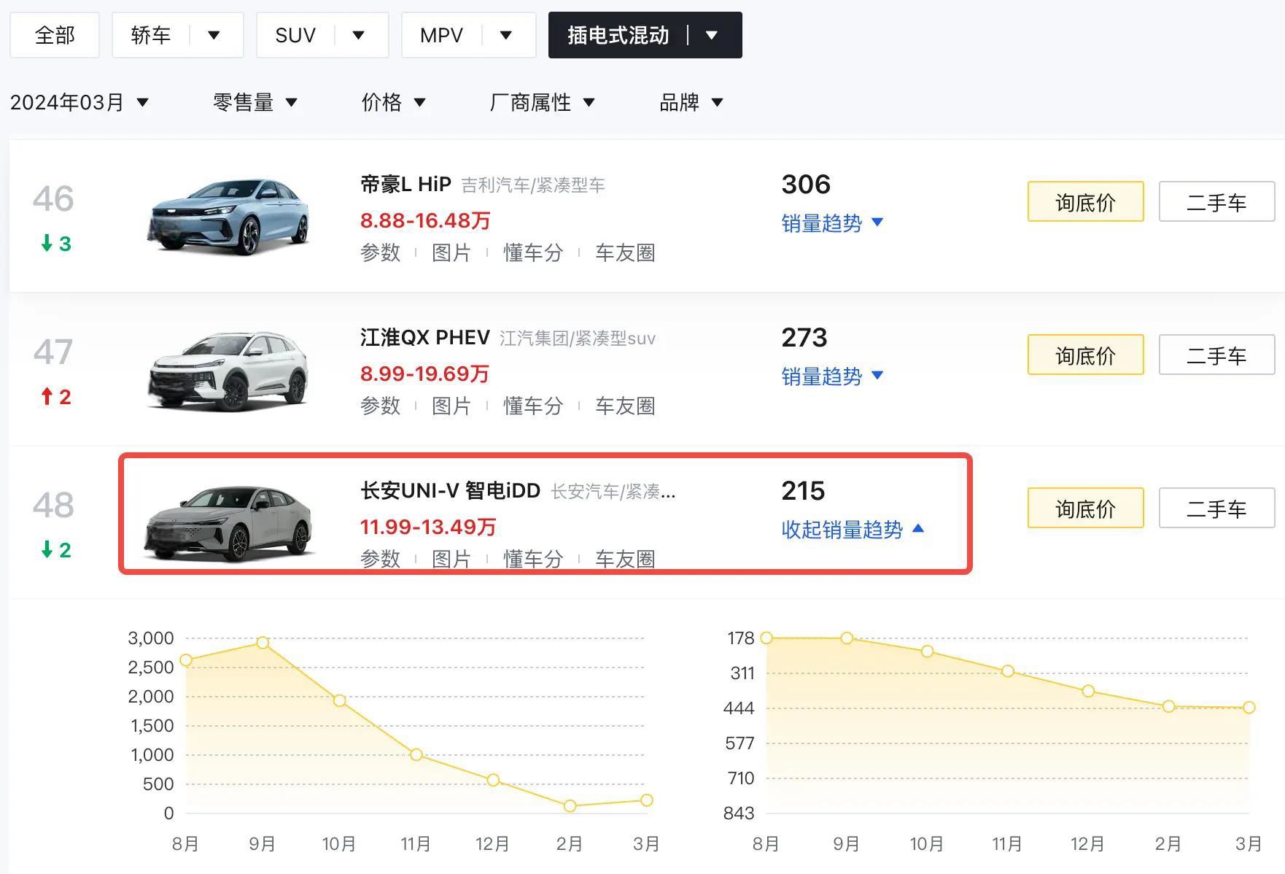Open the 轿车 dropdown arrow
This screenshot has width=1285, height=874.
coord(214,35)
